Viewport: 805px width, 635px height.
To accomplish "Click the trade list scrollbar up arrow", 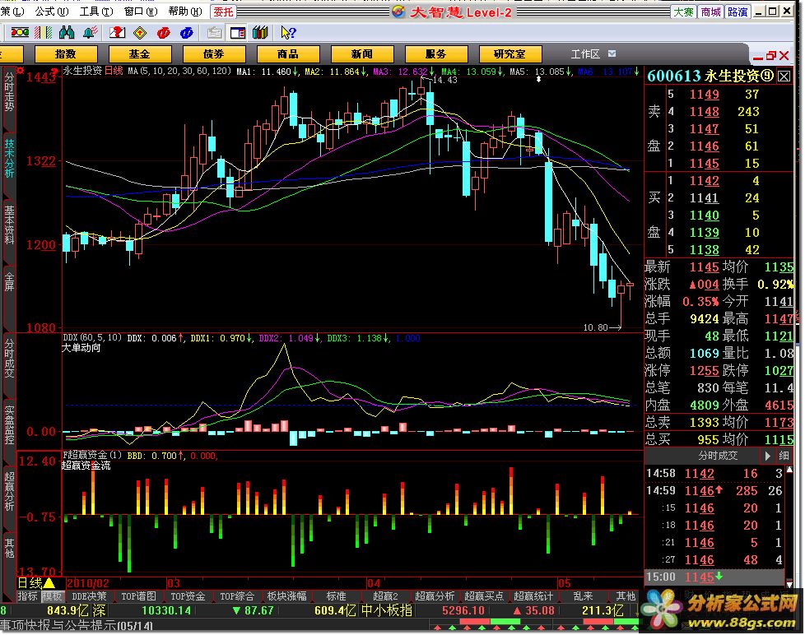I will tap(789, 470).
